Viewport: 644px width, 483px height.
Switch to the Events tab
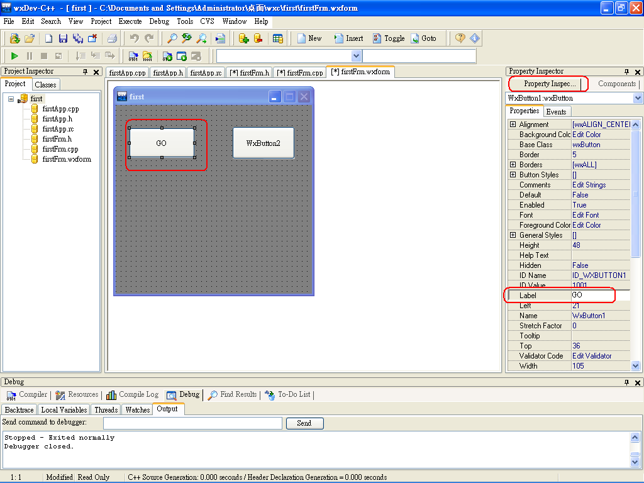(557, 111)
